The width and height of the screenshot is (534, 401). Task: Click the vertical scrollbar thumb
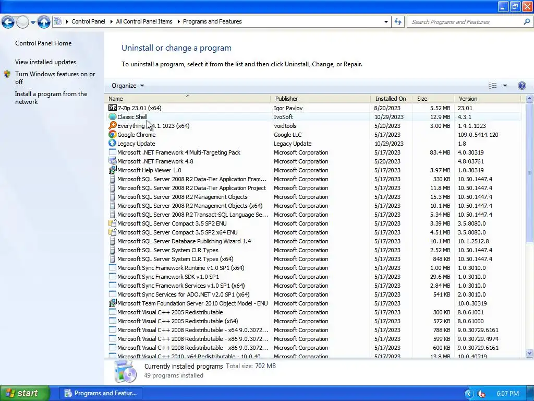click(529, 173)
